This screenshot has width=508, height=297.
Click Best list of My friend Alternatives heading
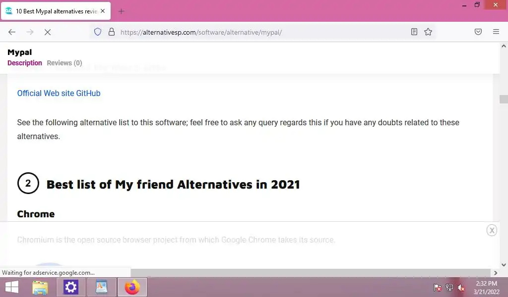tap(173, 185)
